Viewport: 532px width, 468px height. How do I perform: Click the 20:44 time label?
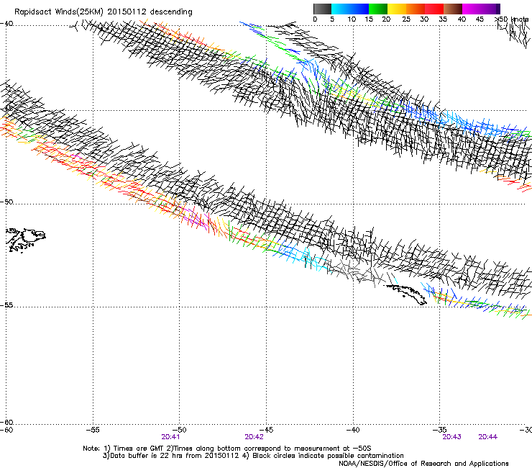tap(488, 437)
